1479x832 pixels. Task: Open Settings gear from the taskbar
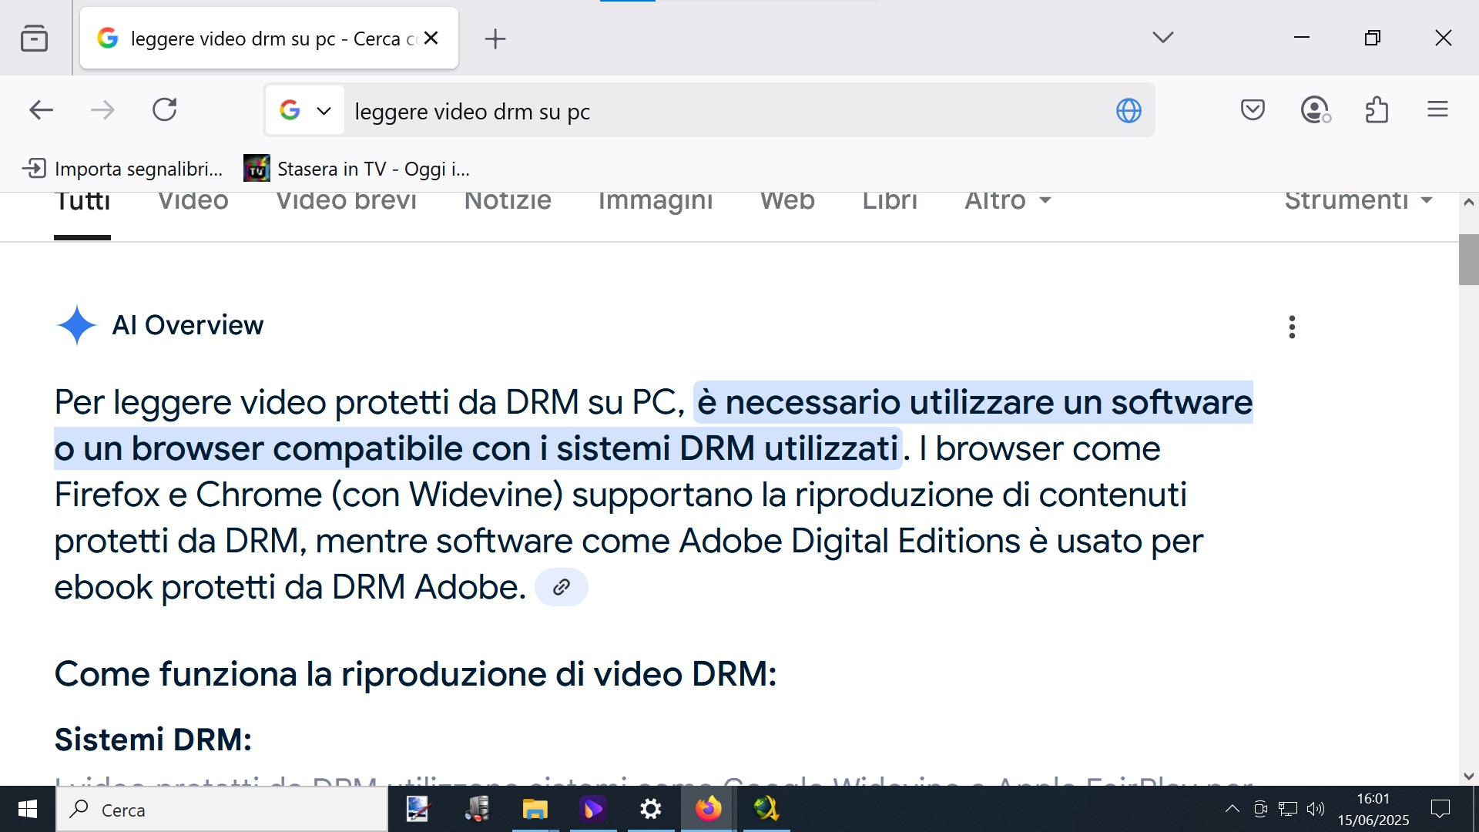click(651, 809)
